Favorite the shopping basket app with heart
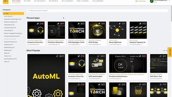This screenshot has height=97, width=172. click(x=145, y=84)
